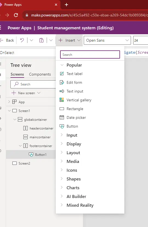The width and height of the screenshot is (148, 227).
Task: Open the undo history dropdown arrow
Action: click(x=31, y=40)
